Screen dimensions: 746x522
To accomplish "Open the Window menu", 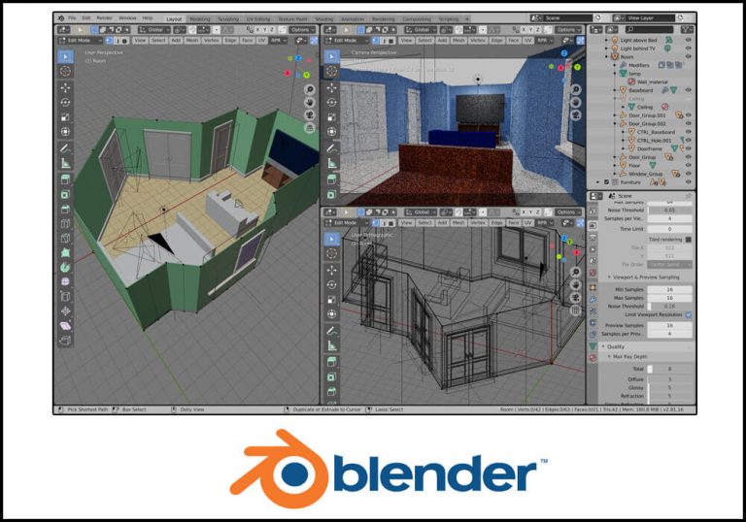I will click(127, 18).
